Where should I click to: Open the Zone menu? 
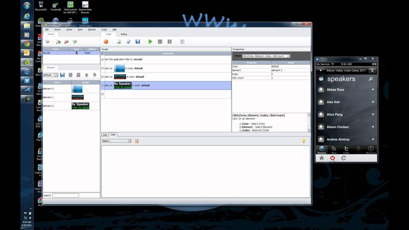click(x=80, y=29)
